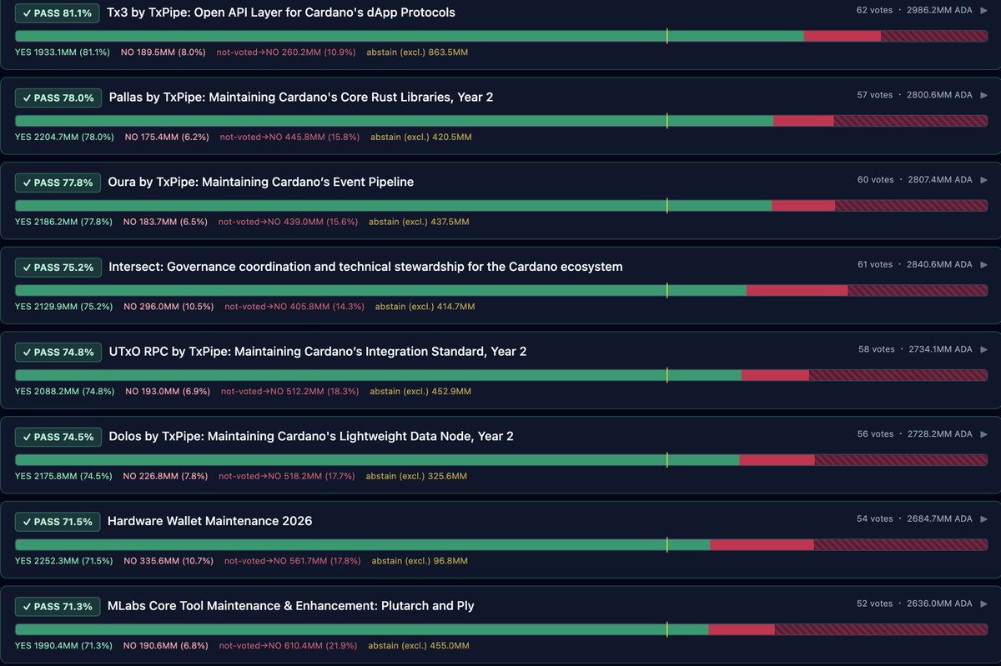Expand the Pallas by TxPipe proposal arrow
The height and width of the screenshot is (666, 1001).
point(983,95)
